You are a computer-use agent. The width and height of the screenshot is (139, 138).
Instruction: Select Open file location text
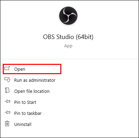coord(32,91)
